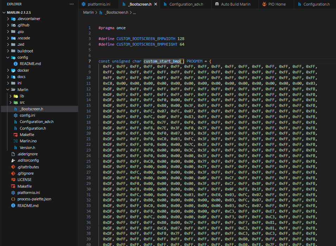Click the .devcontainer folder icon

click(x=13, y=19)
